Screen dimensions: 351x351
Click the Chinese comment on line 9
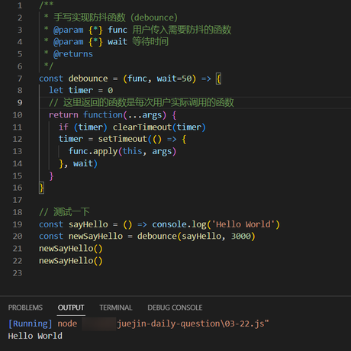(x=141, y=103)
